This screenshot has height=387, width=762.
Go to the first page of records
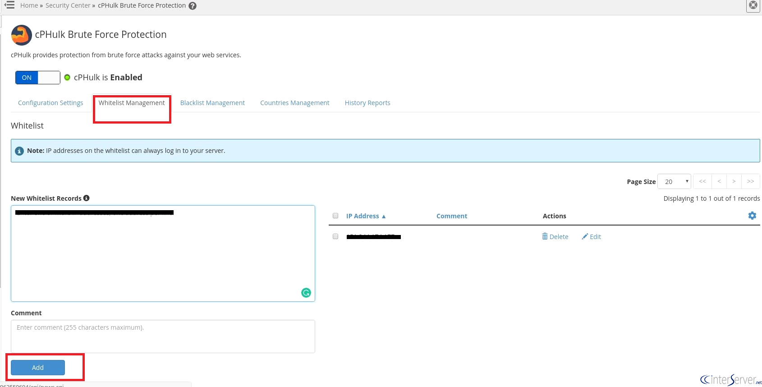[702, 181]
